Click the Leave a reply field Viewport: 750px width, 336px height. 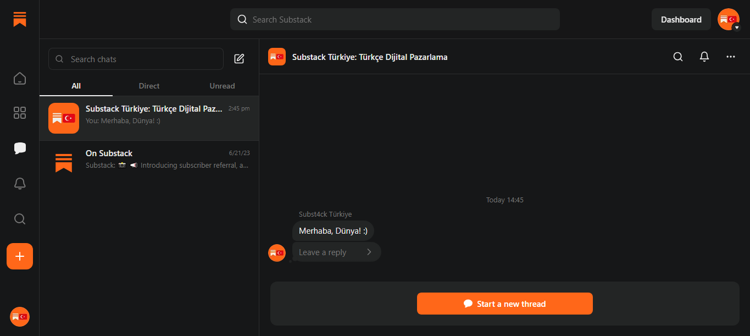point(336,252)
